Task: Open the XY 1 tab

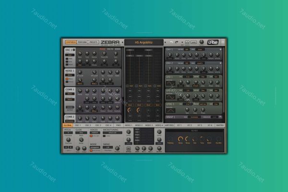Action: coord(179,125)
